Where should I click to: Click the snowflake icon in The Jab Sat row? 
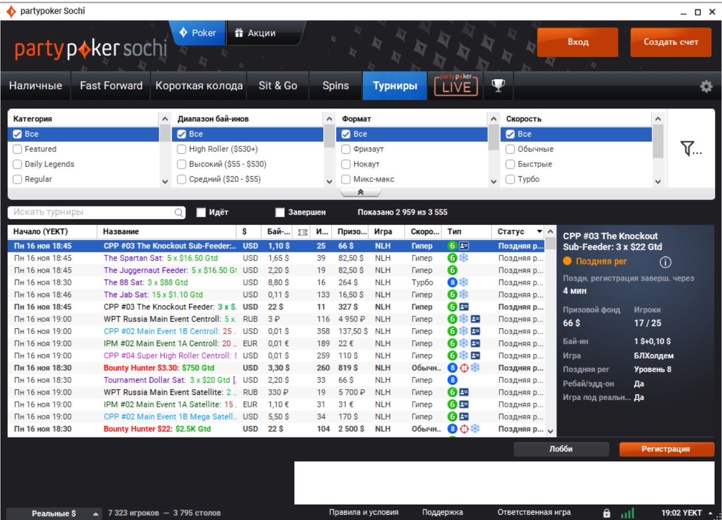tap(463, 294)
